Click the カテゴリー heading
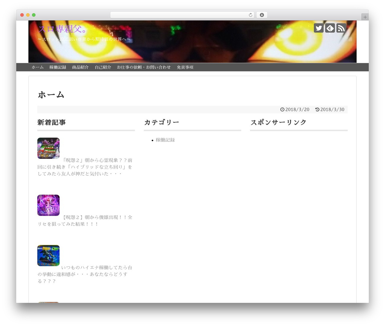Viewport: 385px width, 326px height. [162, 122]
